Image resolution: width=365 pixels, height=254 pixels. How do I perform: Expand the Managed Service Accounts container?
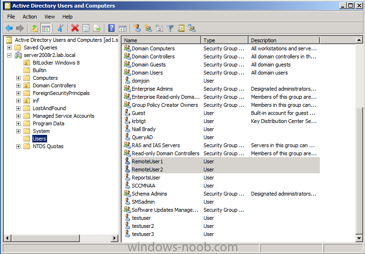pyautogui.click(x=18, y=116)
